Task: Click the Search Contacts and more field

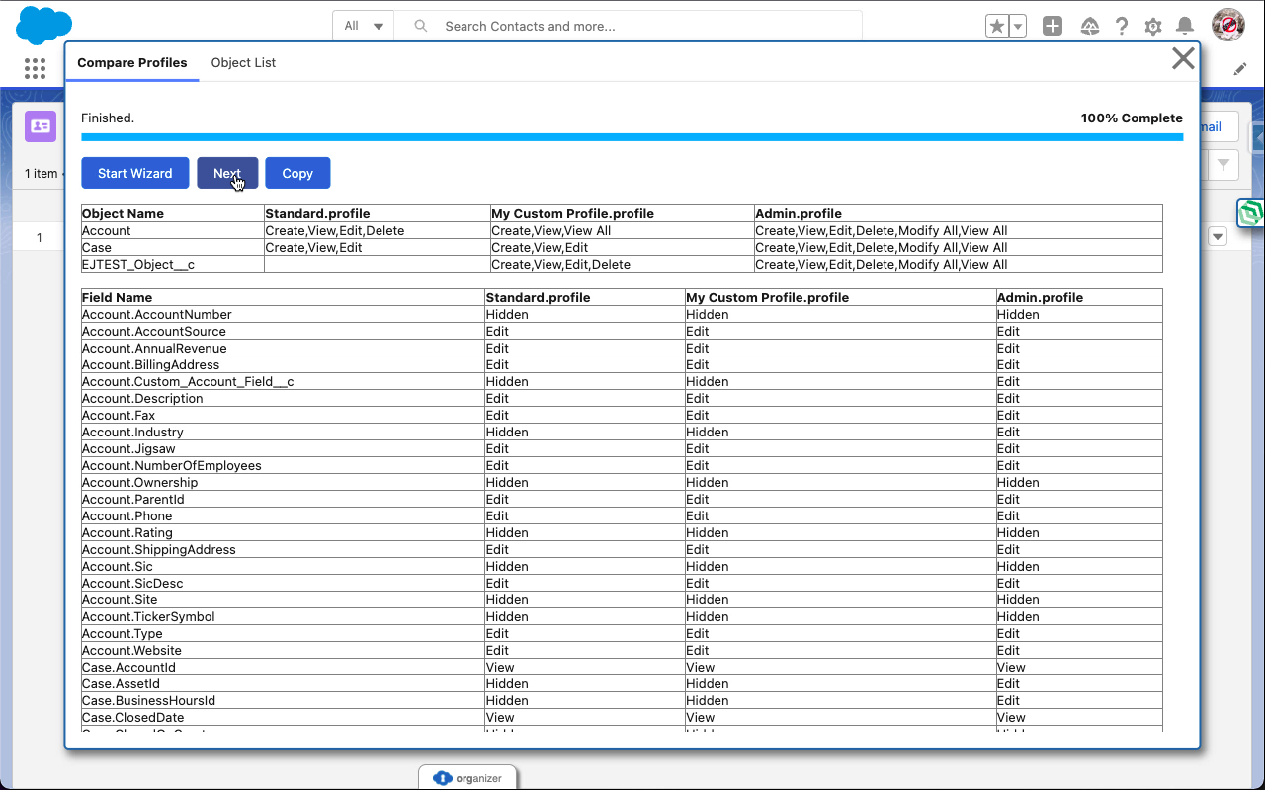Action: click(629, 26)
